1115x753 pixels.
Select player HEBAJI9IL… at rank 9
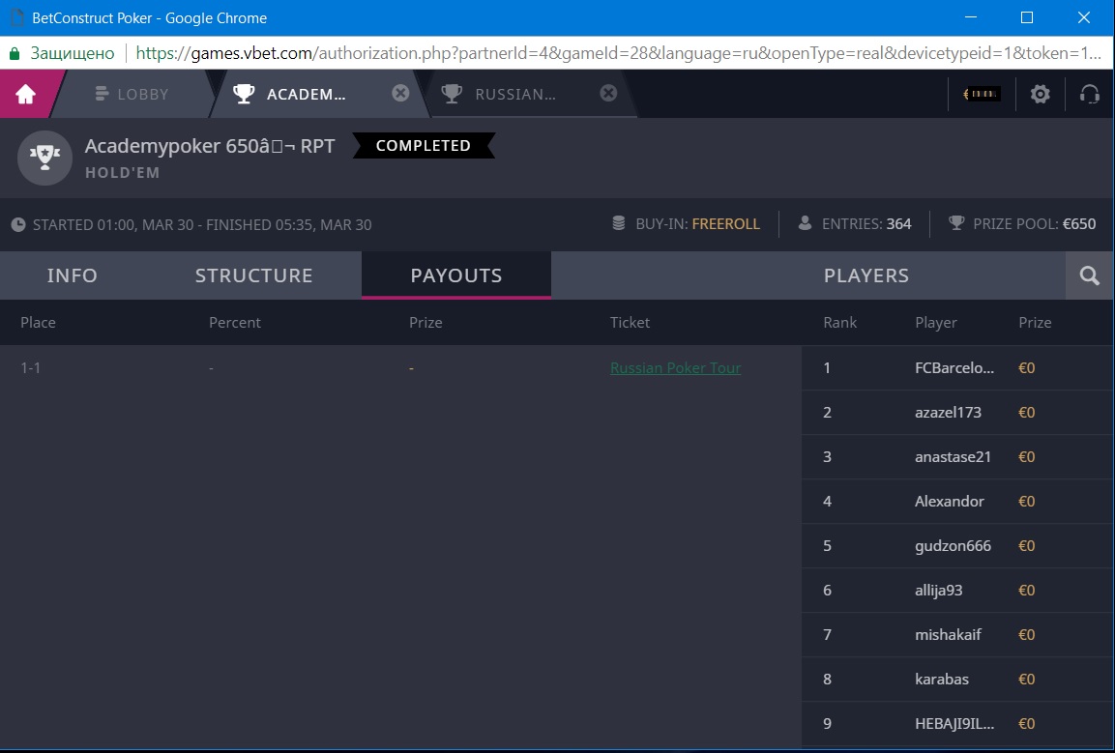tap(957, 724)
